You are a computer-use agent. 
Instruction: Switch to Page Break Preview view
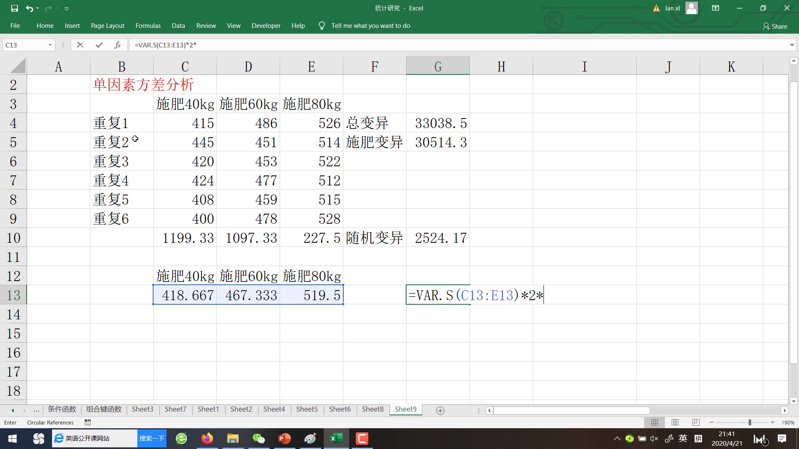tap(695, 422)
